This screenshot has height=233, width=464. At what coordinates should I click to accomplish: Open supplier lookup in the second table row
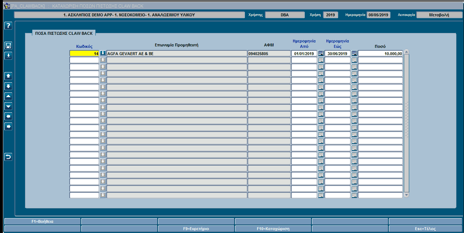point(103,60)
